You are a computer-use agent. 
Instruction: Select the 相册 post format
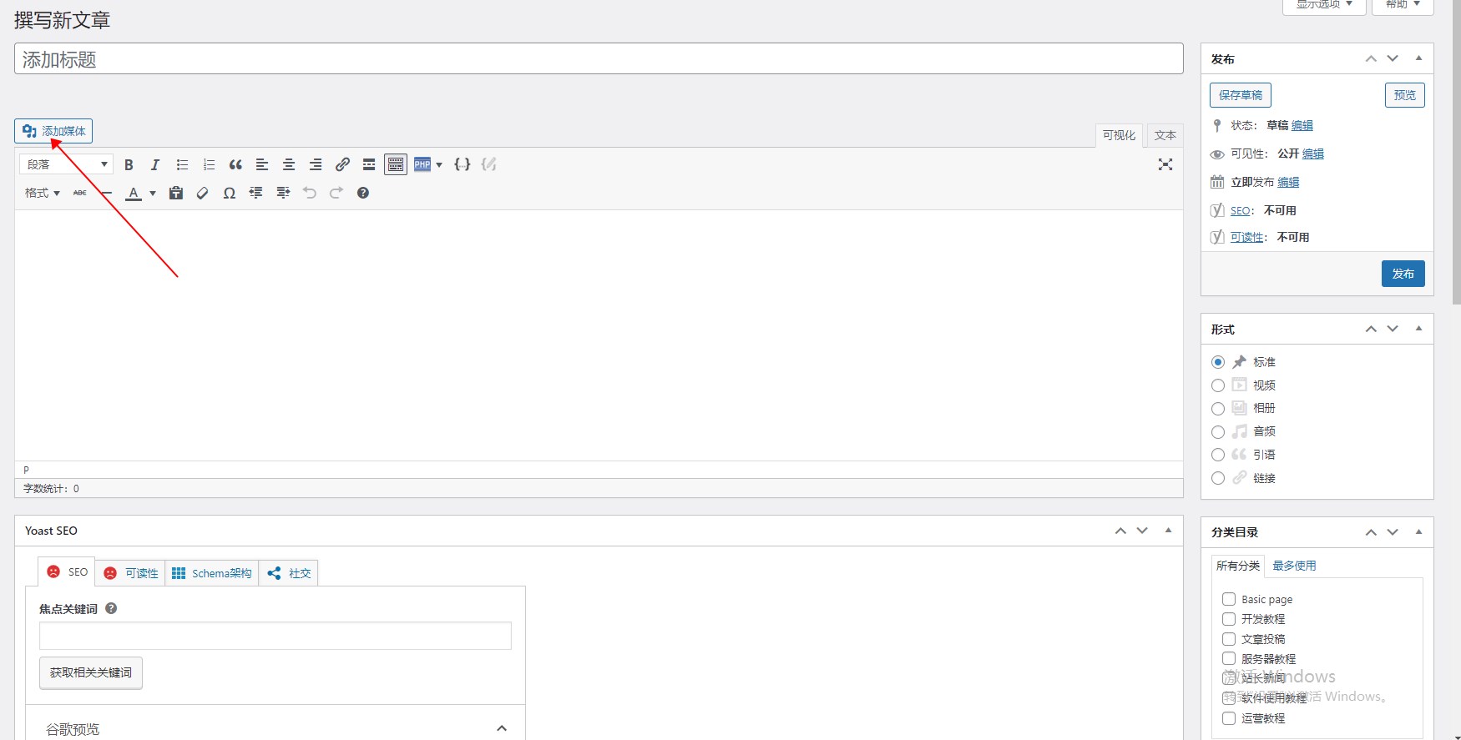pos(1218,409)
